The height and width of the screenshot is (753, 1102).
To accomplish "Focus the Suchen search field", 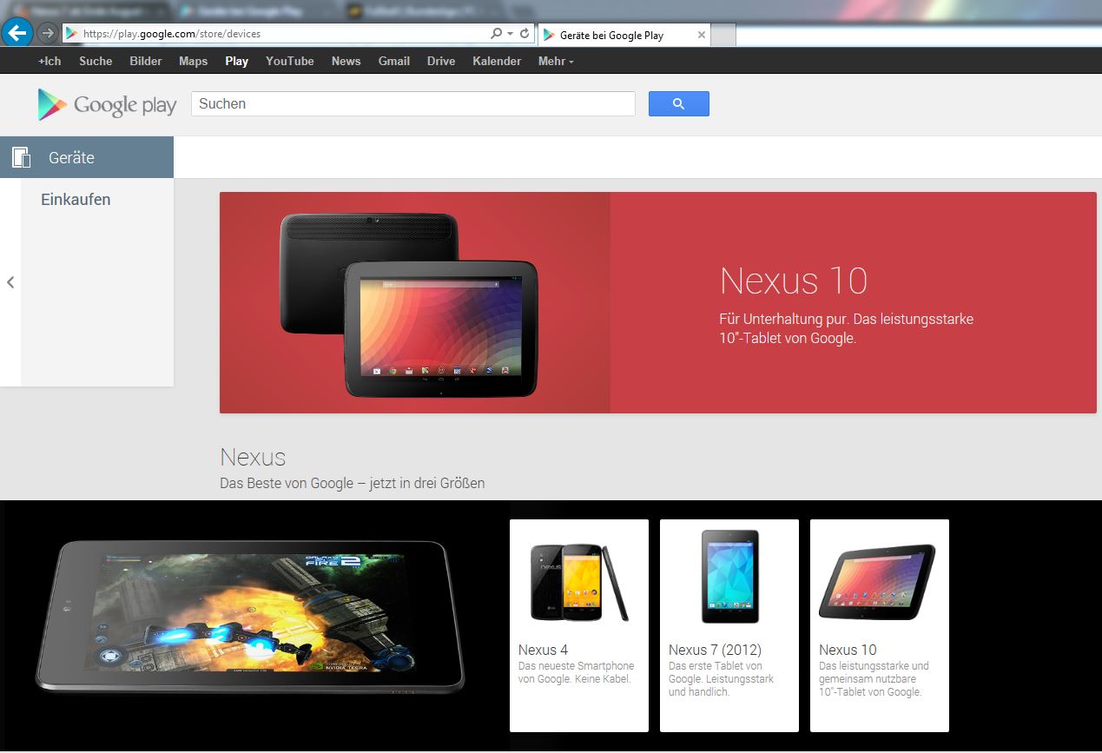I will point(412,103).
